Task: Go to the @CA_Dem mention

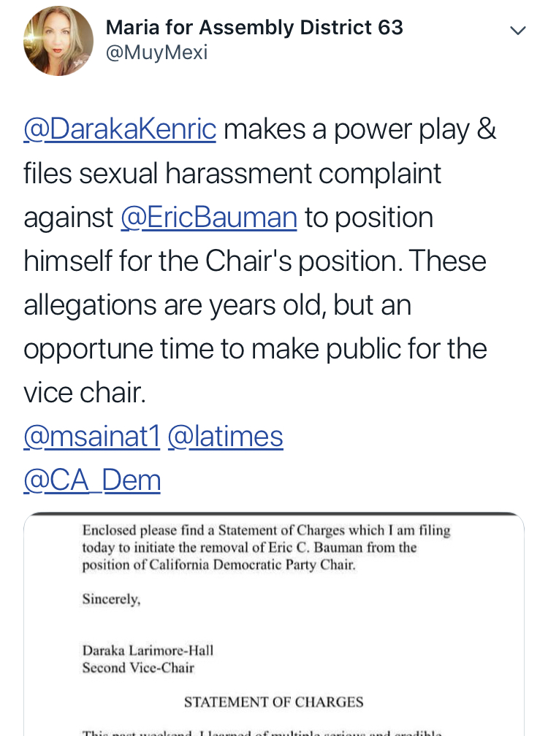Action: tap(92, 480)
